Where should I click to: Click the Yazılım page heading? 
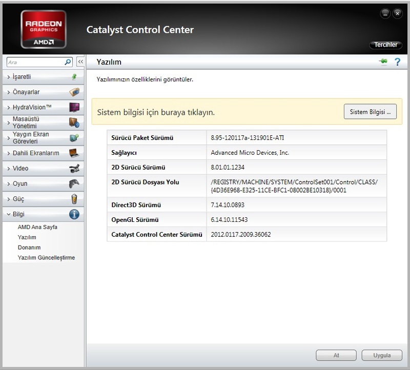point(109,62)
